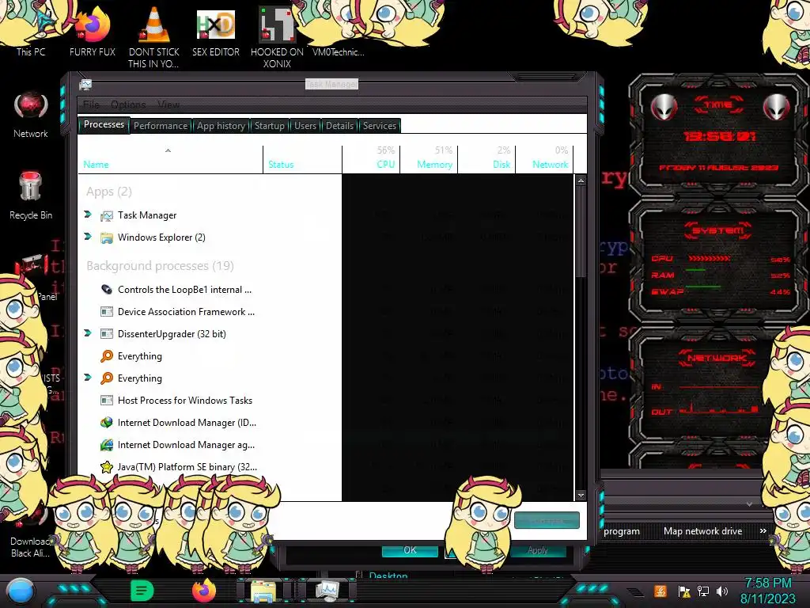Screen dimensions: 810x608
Task: Click Map network drive in the Explorer window
Action: [x=702, y=531]
